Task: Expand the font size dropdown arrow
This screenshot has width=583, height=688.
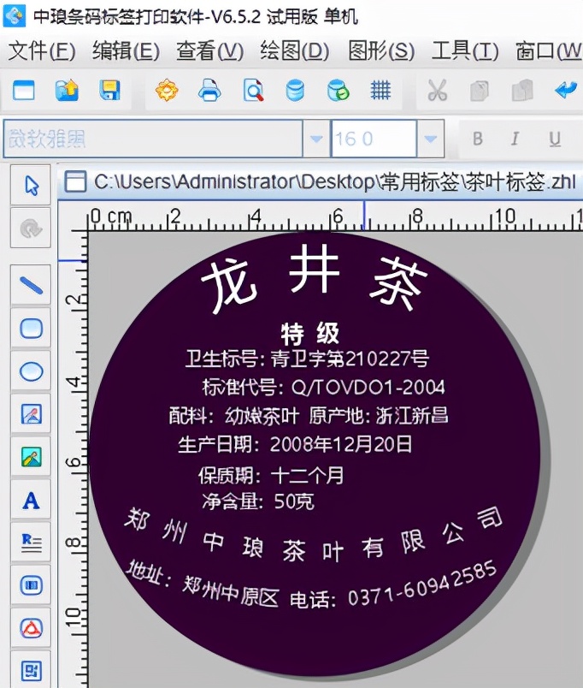Action: pos(431,139)
